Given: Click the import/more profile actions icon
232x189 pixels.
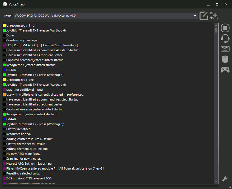Looking at the screenshot, I should coord(214,16).
